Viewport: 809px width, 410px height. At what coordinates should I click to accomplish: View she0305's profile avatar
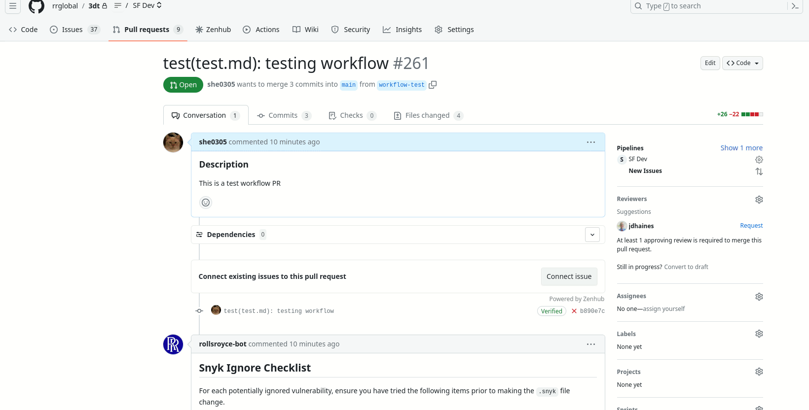pos(173,142)
